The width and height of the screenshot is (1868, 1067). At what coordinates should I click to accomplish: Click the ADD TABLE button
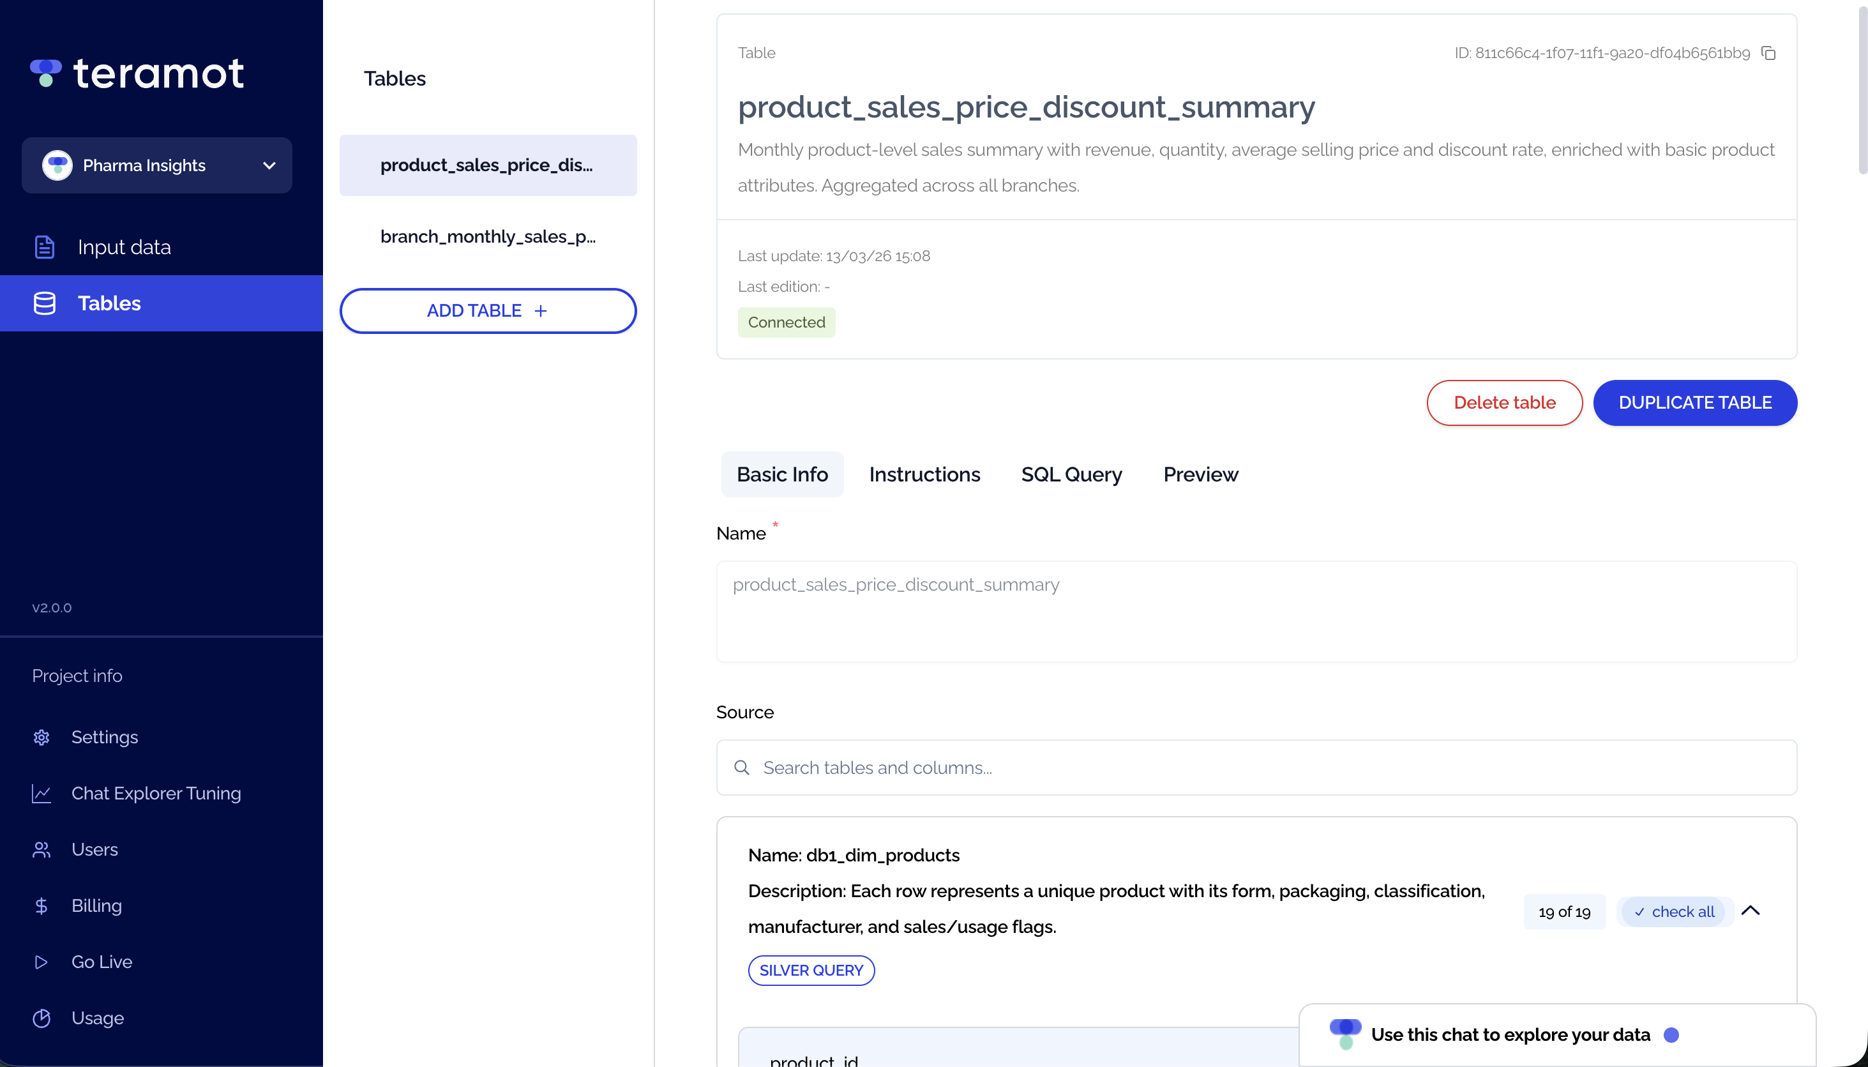pos(488,311)
